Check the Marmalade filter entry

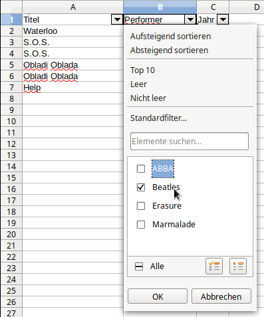141,225
